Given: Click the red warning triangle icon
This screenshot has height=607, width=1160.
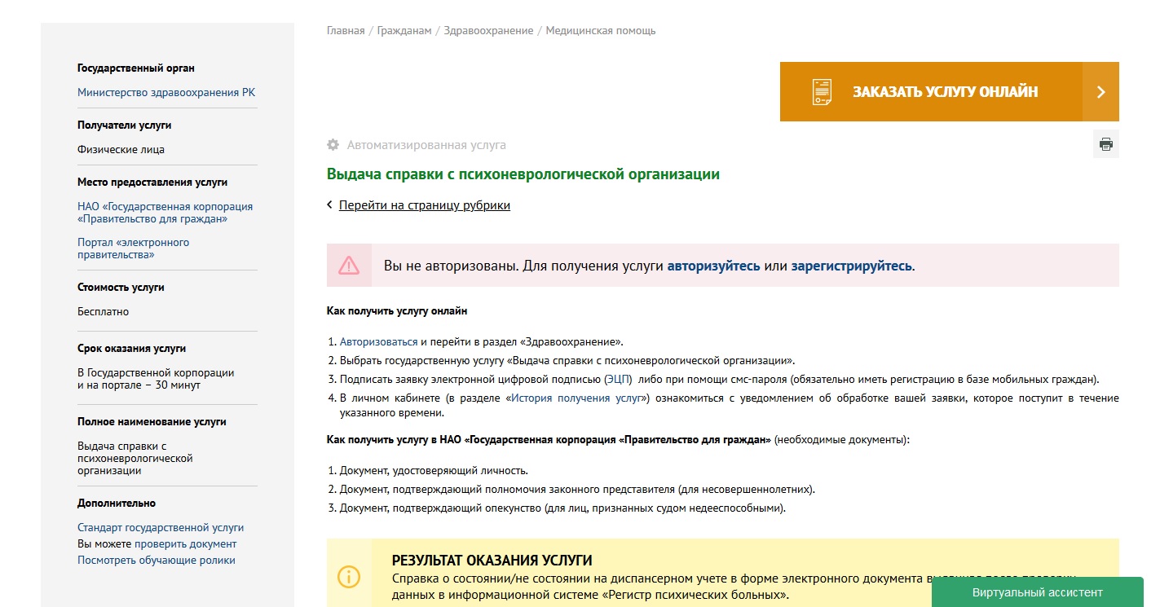Looking at the screenshot, I should coord(349,266).
